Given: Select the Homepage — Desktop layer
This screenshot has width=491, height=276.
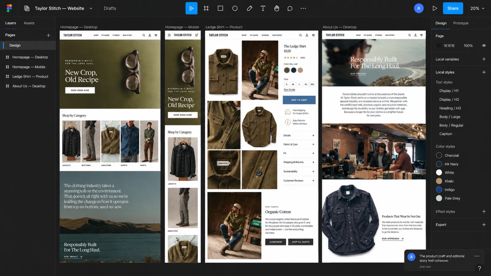Looking at the screenshot, I should [x=28, y=57].
